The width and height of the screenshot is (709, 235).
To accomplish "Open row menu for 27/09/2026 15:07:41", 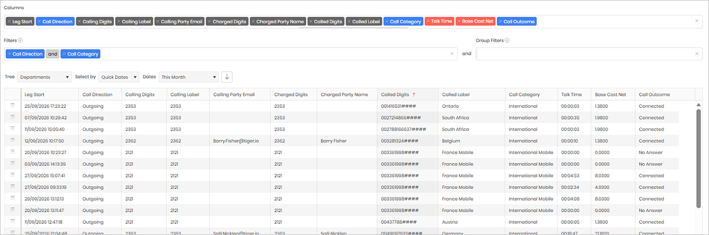I will [x=12, y=176].
